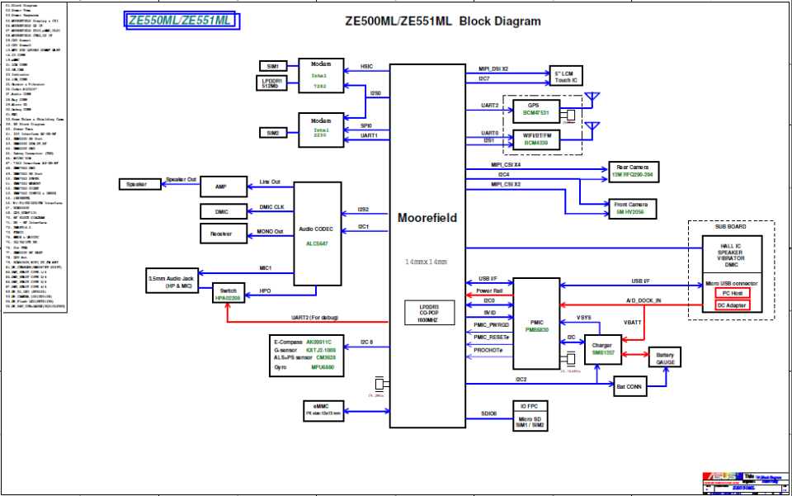Click the WiFi/BT/FM antenna symbol

(x=590, y=128)
